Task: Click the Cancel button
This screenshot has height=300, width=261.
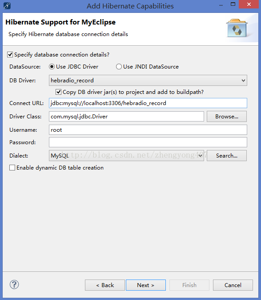Action: coord(233,285)
